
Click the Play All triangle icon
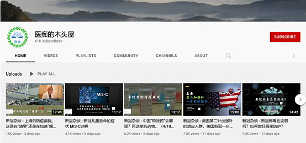coord(32,74)
